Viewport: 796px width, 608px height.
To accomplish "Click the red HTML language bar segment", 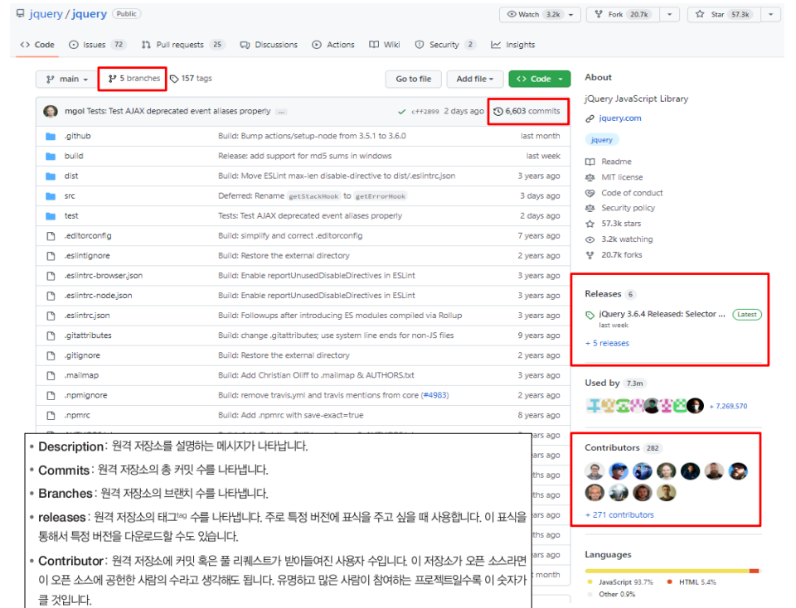I will pyautogui.click(x=754, y=571).
